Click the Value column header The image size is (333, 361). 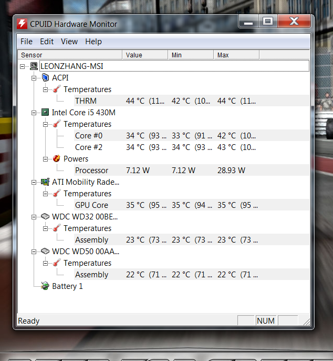145,55
